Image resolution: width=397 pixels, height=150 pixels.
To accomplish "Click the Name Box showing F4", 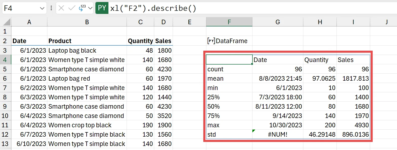I will click(x=20, y=9).
